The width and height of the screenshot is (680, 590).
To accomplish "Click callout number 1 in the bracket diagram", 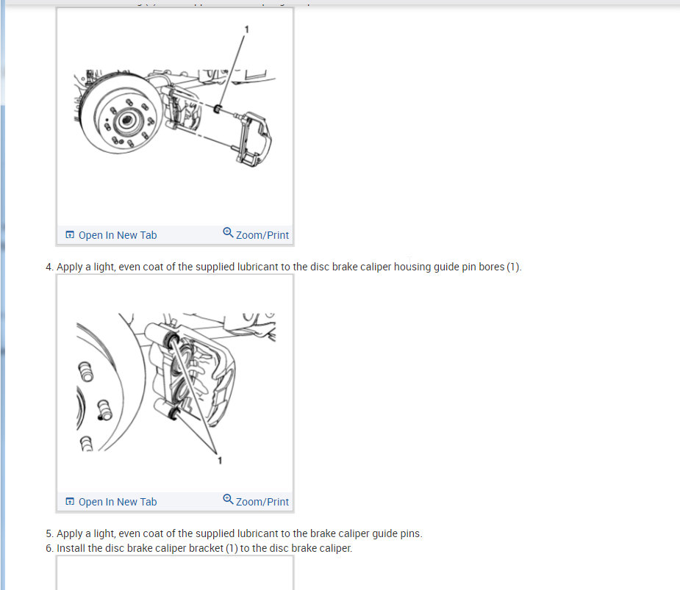I will click(x=247, y=29).
